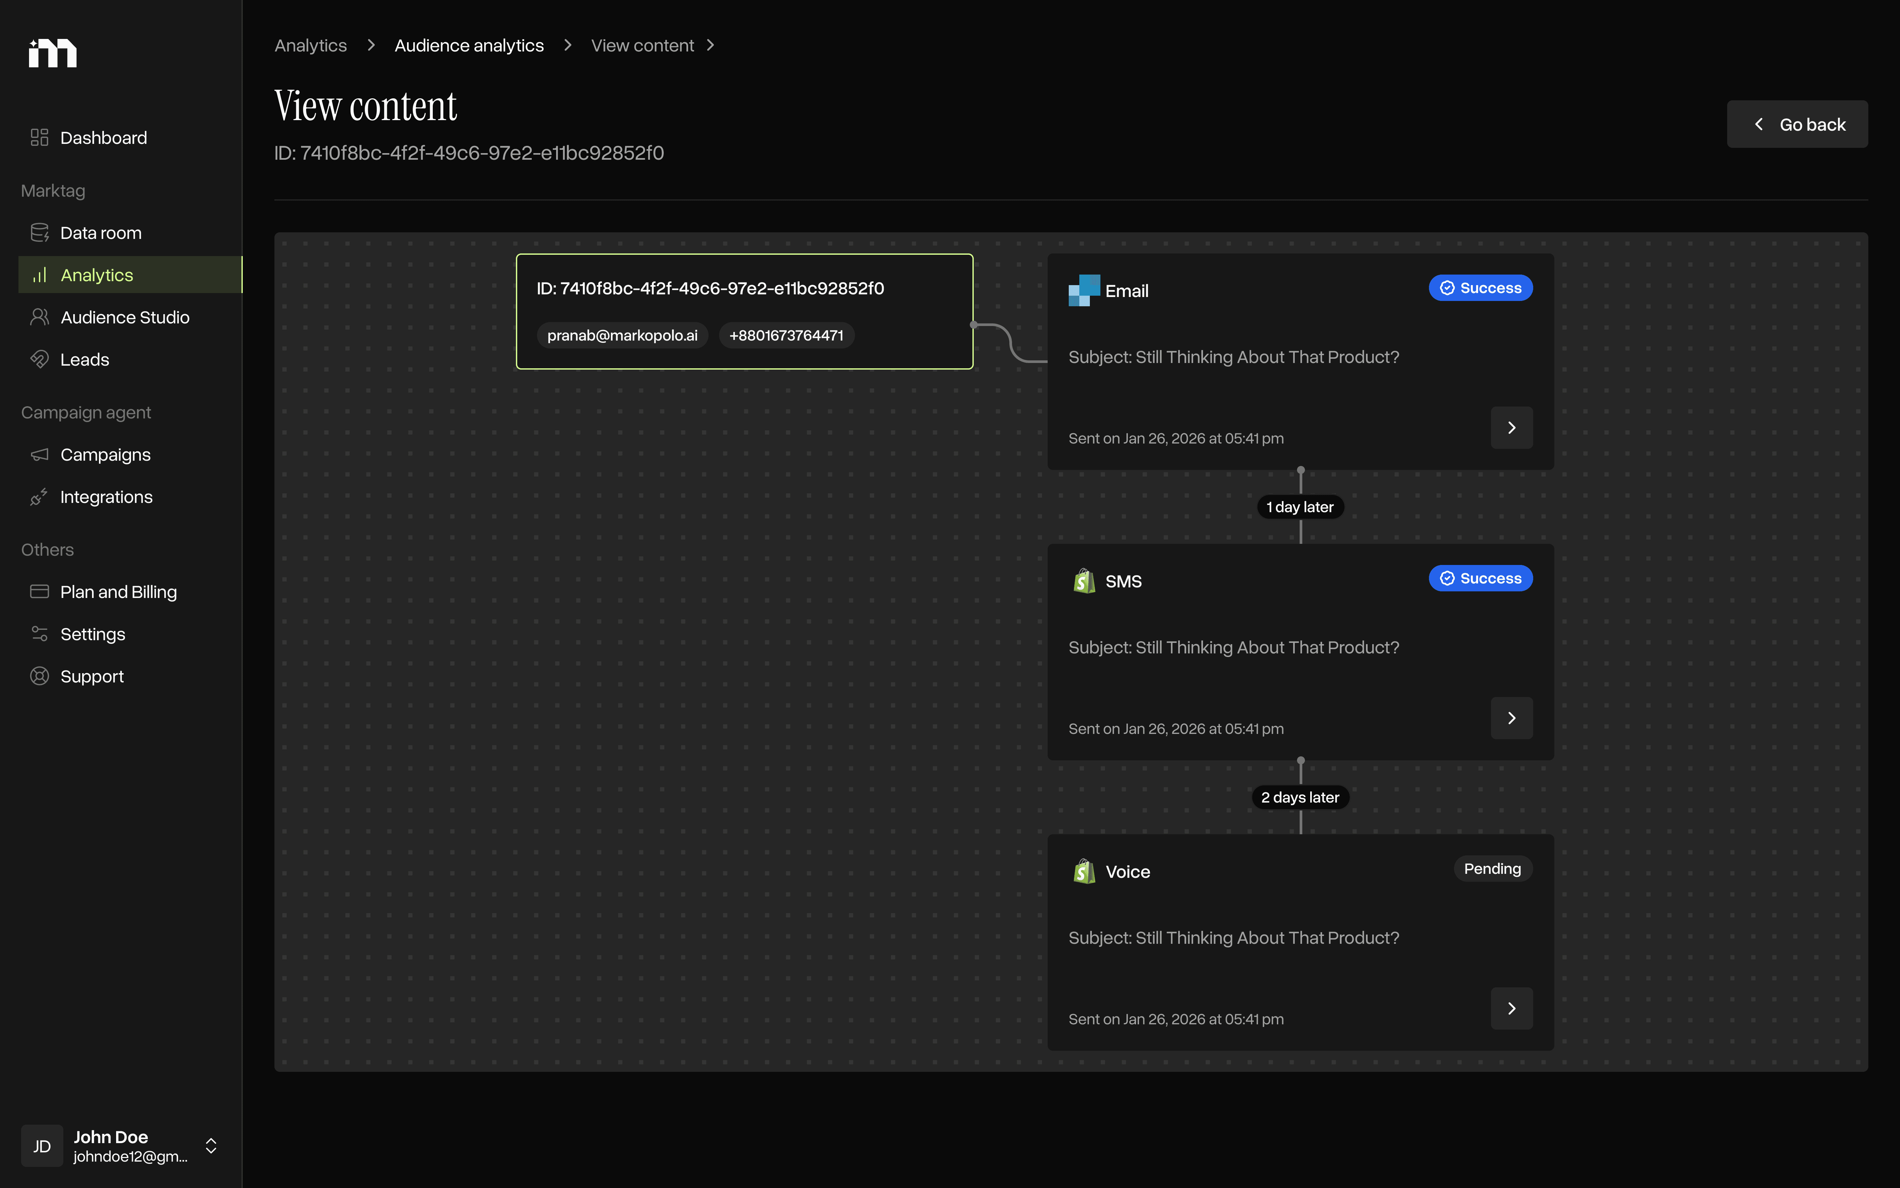This screenshot has width=1900, height=1188.
Task: Click the check icon in SMS Success badge
Action: pos(1447,578)
